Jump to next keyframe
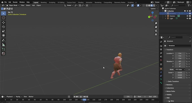192x103 pixels. 84,97
